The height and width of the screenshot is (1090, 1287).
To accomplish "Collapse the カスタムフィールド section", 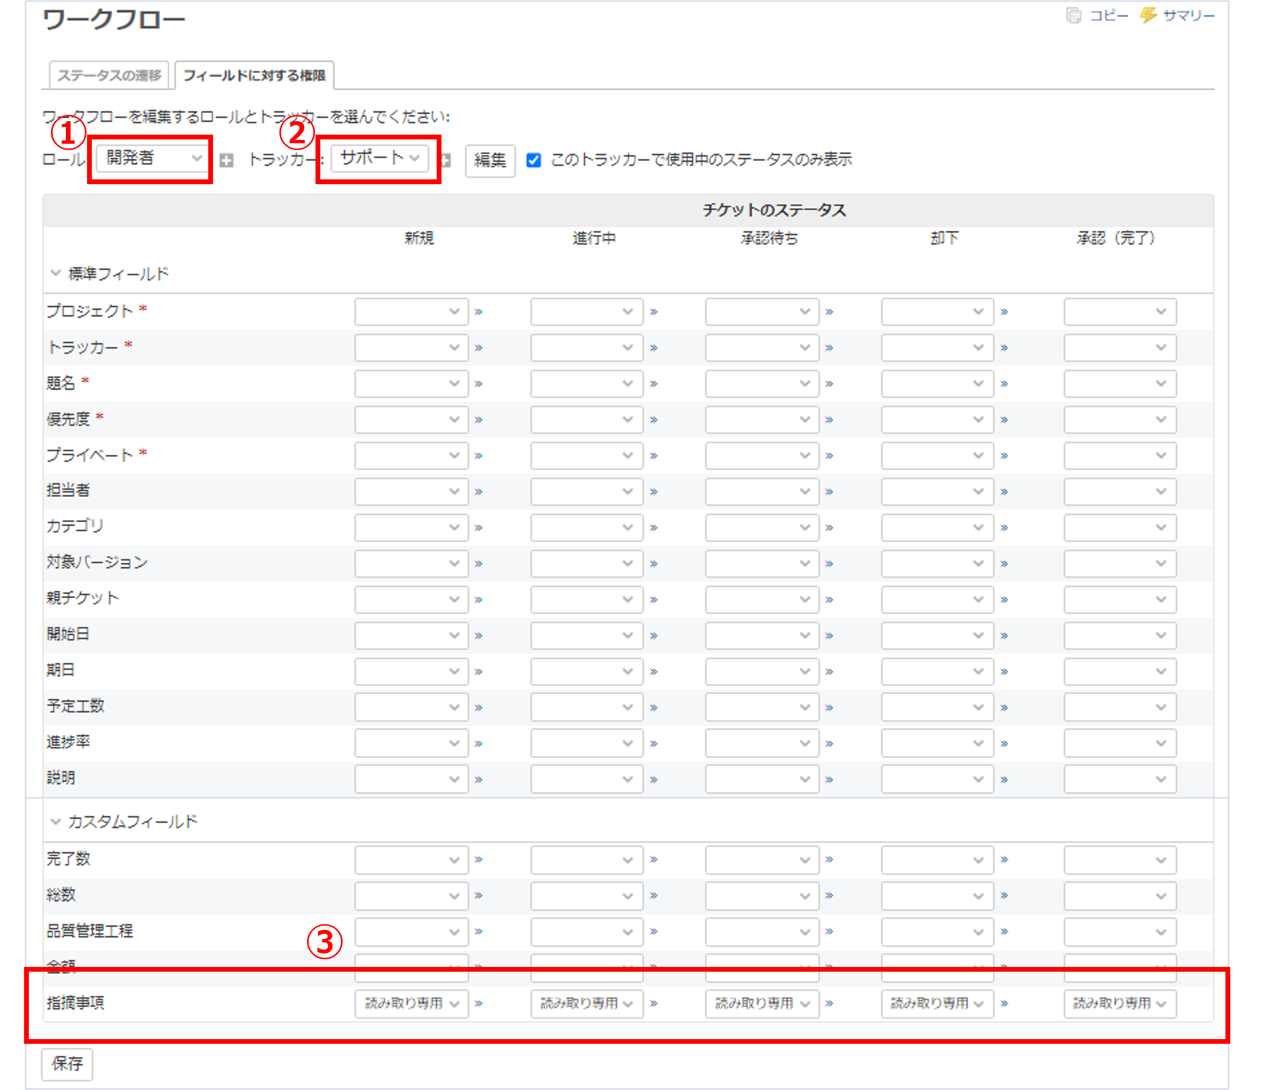I will click(56, 821).
